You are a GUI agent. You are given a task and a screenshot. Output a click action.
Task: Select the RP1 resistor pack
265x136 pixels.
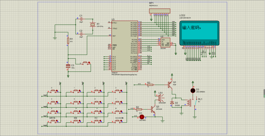(159, 11)
